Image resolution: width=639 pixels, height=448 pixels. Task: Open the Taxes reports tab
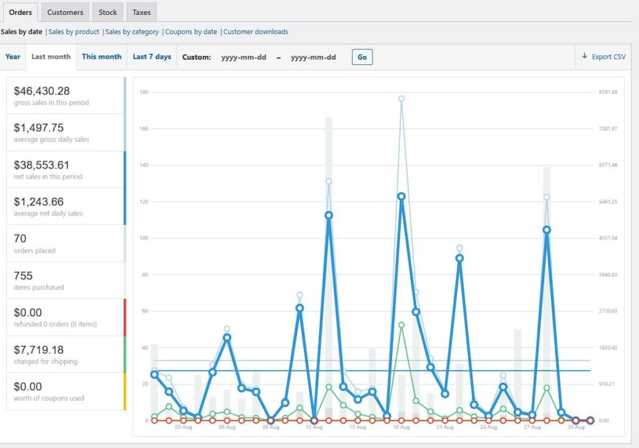point(141,12)
